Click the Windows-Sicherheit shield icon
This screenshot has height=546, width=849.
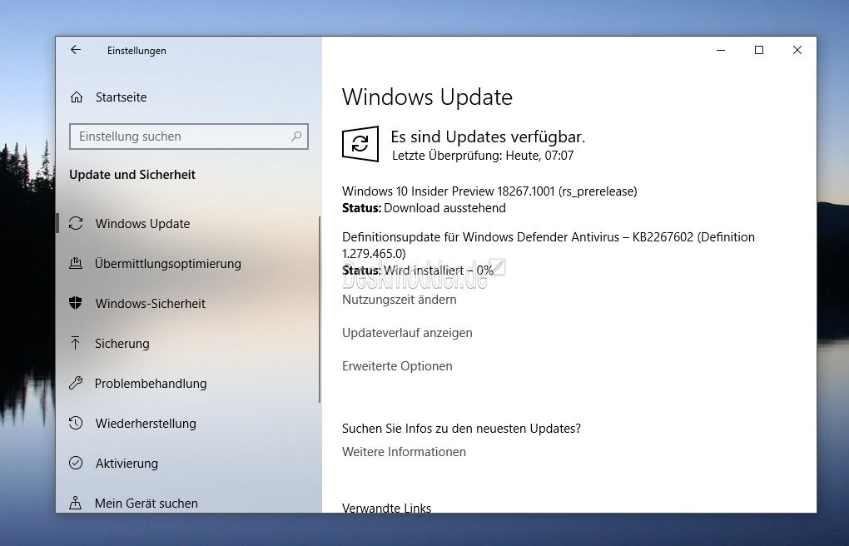coord(76,303)
